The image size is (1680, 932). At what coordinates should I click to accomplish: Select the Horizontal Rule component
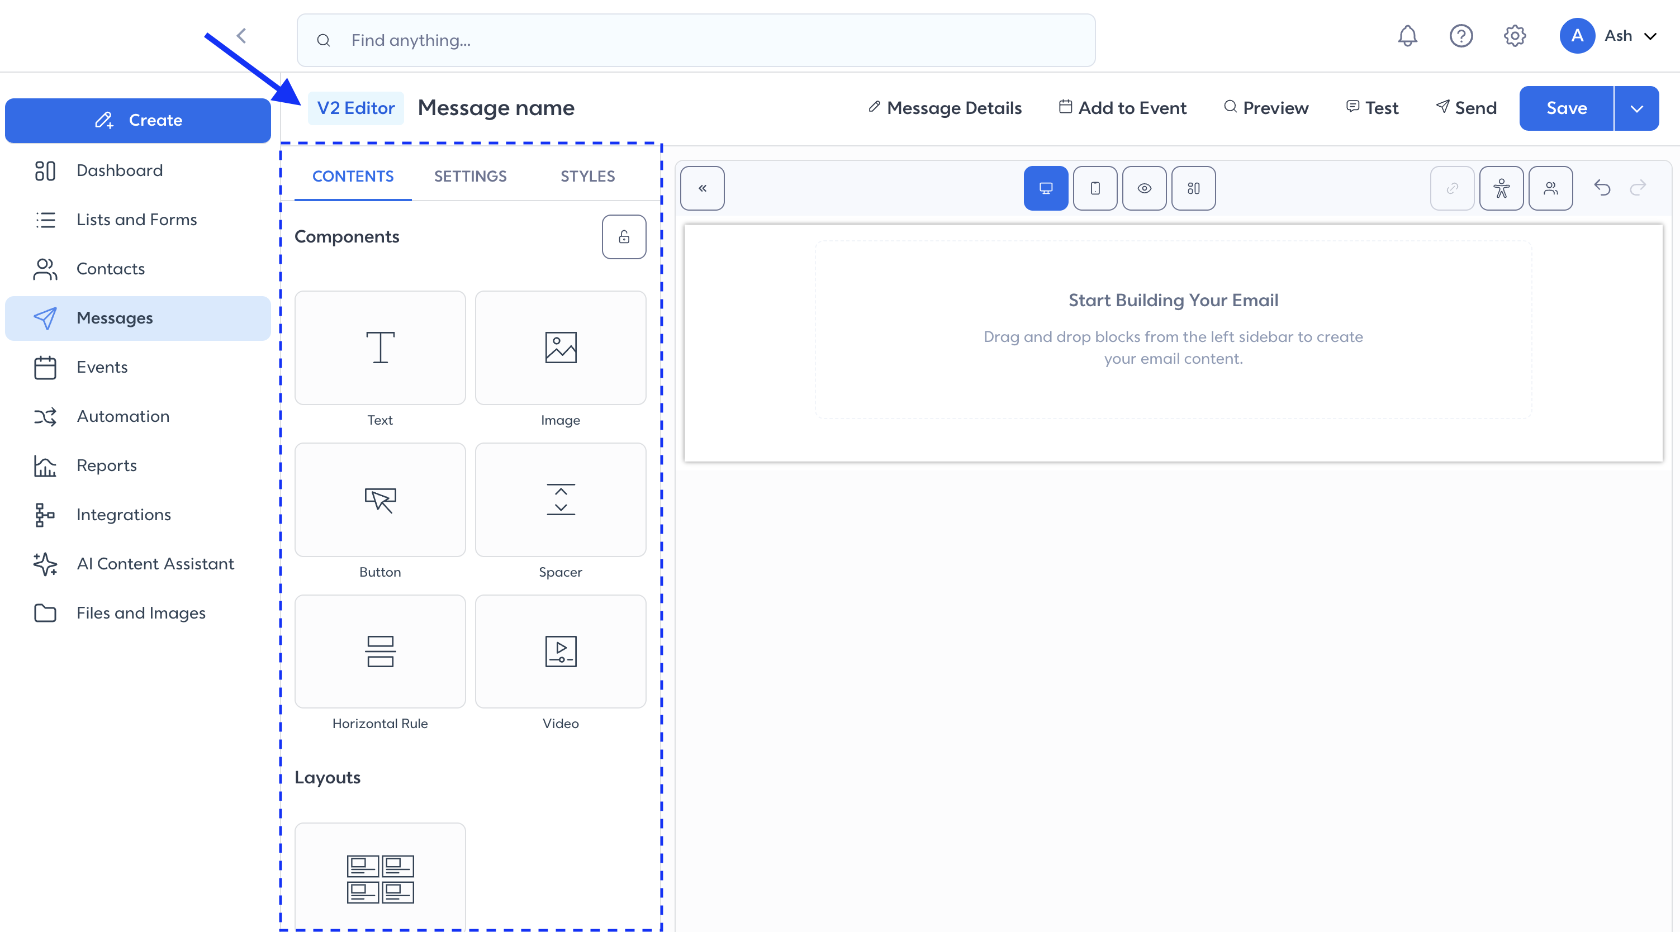(x=380, y=651)
